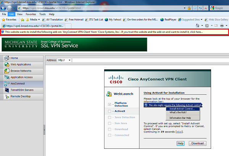229x156 pixels.
Task: Go back with the browser Back arrow
Action: [x=3, y=8]
